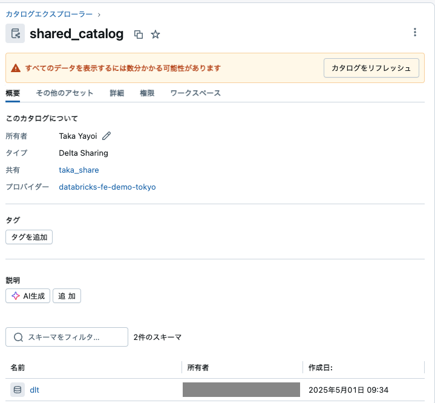Click the AI生成 description button
Viewport: 435px width, 403px height.
(28, 296)
